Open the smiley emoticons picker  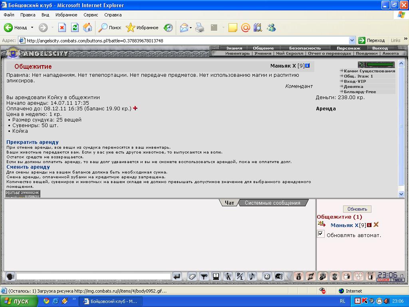[x=266, y=277]
